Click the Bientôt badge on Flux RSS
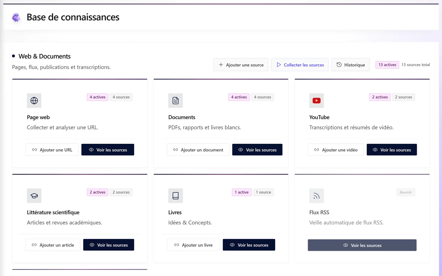This screenshot has height=276, width=442. click(x=406, y=192)
